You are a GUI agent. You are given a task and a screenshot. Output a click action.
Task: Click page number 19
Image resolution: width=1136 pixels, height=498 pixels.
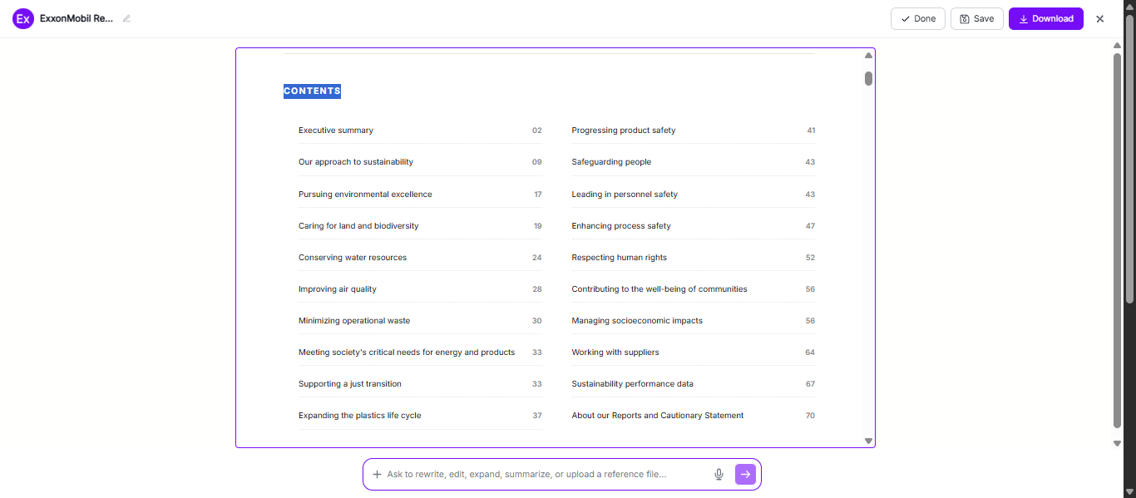pos(538,226)
